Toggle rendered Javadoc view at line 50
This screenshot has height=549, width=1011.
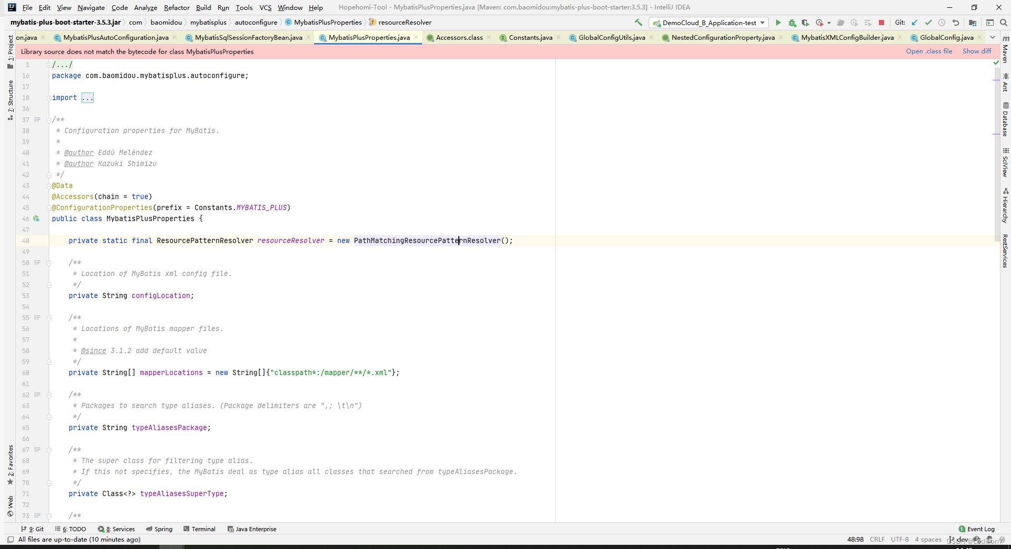37,262
